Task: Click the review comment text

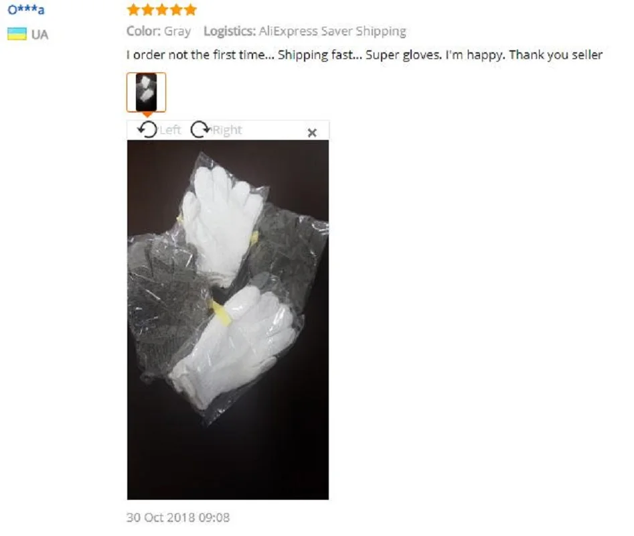Action: (364, 55)
